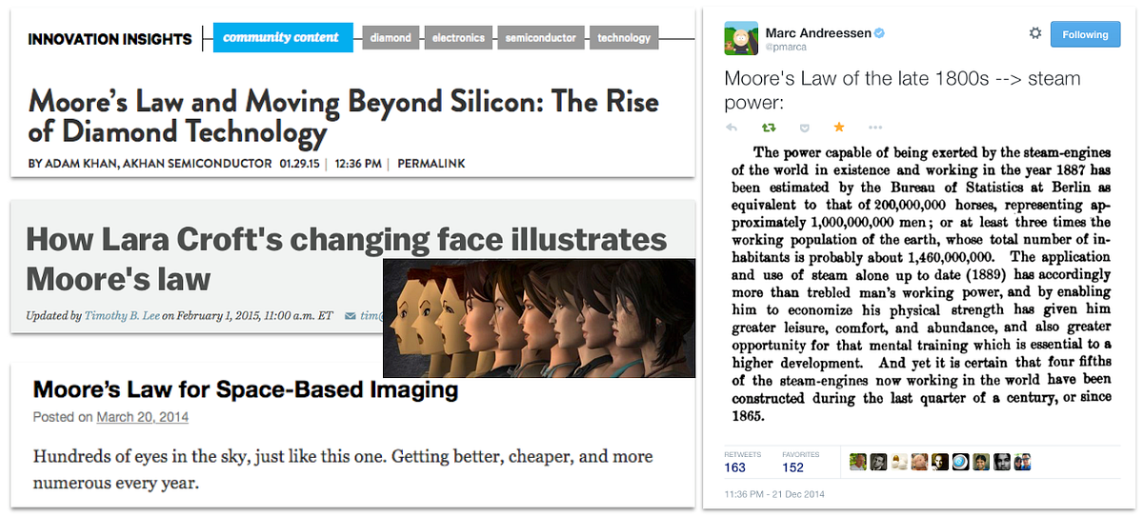Open the PERMALINK link
Viewport: 1143px width, 516px height.
pyautogui.click(x=431, y=164)
